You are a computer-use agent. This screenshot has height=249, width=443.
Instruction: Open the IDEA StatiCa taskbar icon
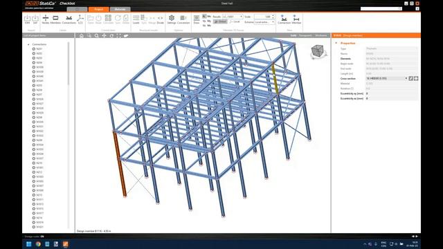click(x=65, y=244)
